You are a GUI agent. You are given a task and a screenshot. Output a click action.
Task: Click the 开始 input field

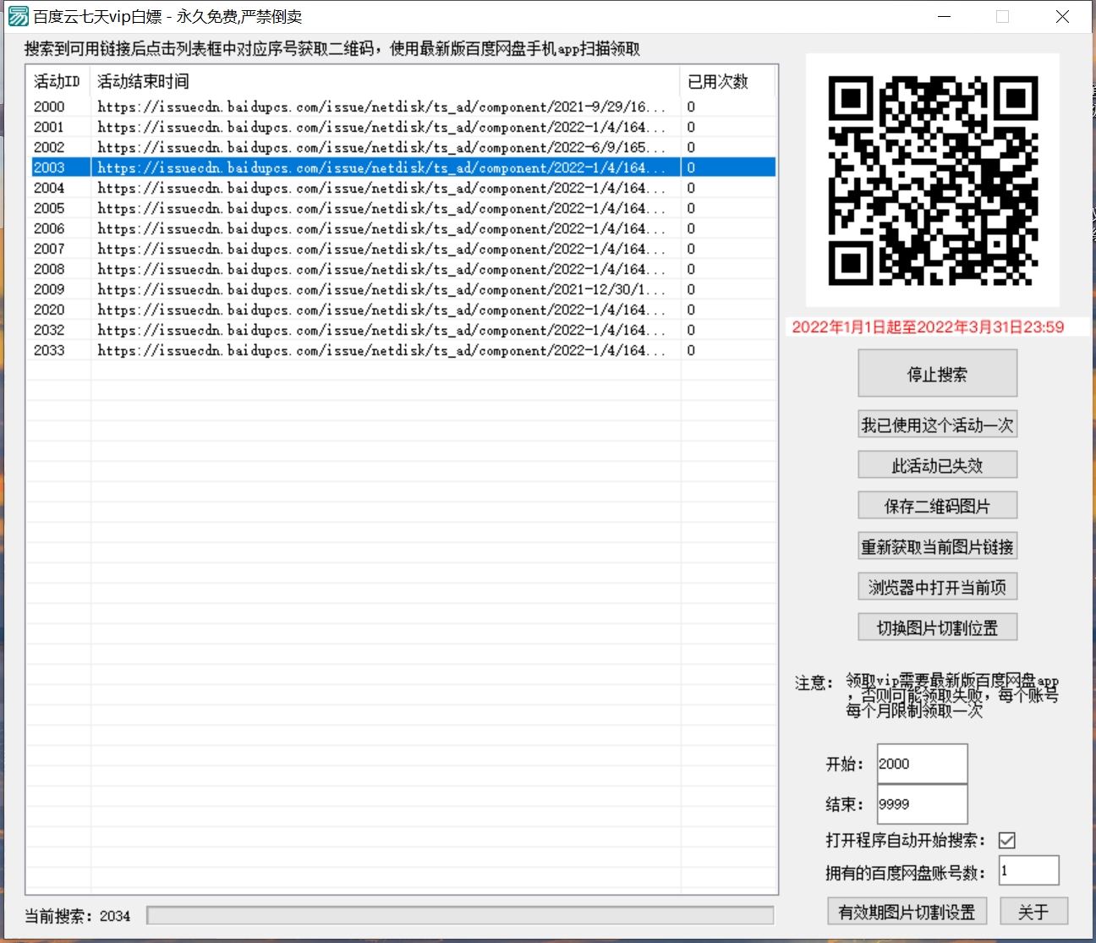pyautogui.click(x=922, y=764)
